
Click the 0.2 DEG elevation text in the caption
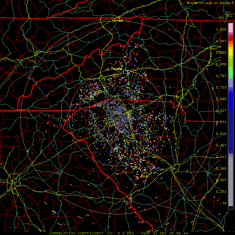[x=126, y=233]
